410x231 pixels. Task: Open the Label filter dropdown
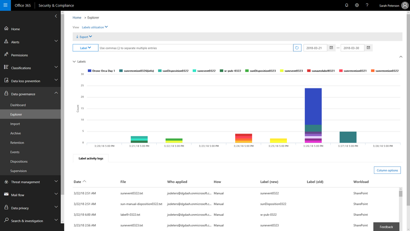[85, 48]
